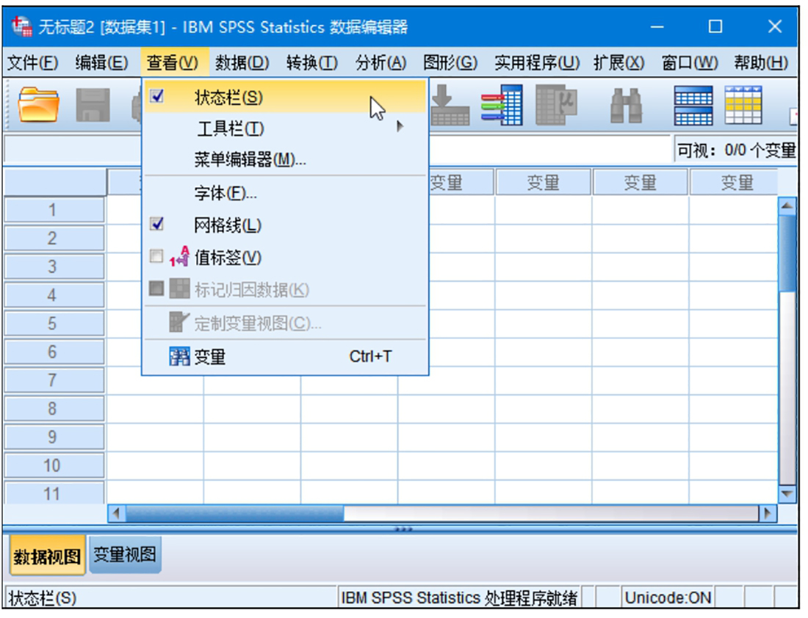Click the vertical scrollbar down arrow
The height and width of the screenshot is (618, 808).
787,493
